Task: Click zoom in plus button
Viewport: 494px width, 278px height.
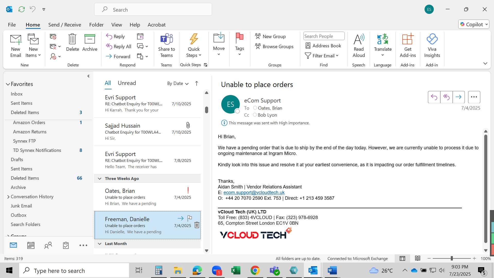Action: pos(474,258)
